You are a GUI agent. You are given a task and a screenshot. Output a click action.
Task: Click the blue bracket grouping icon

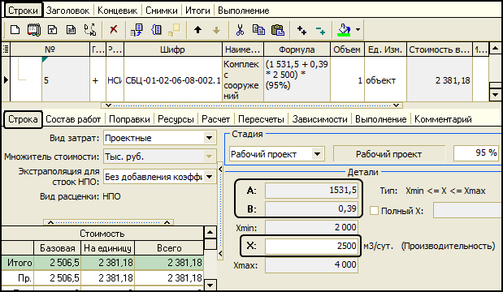coord(156,30)
